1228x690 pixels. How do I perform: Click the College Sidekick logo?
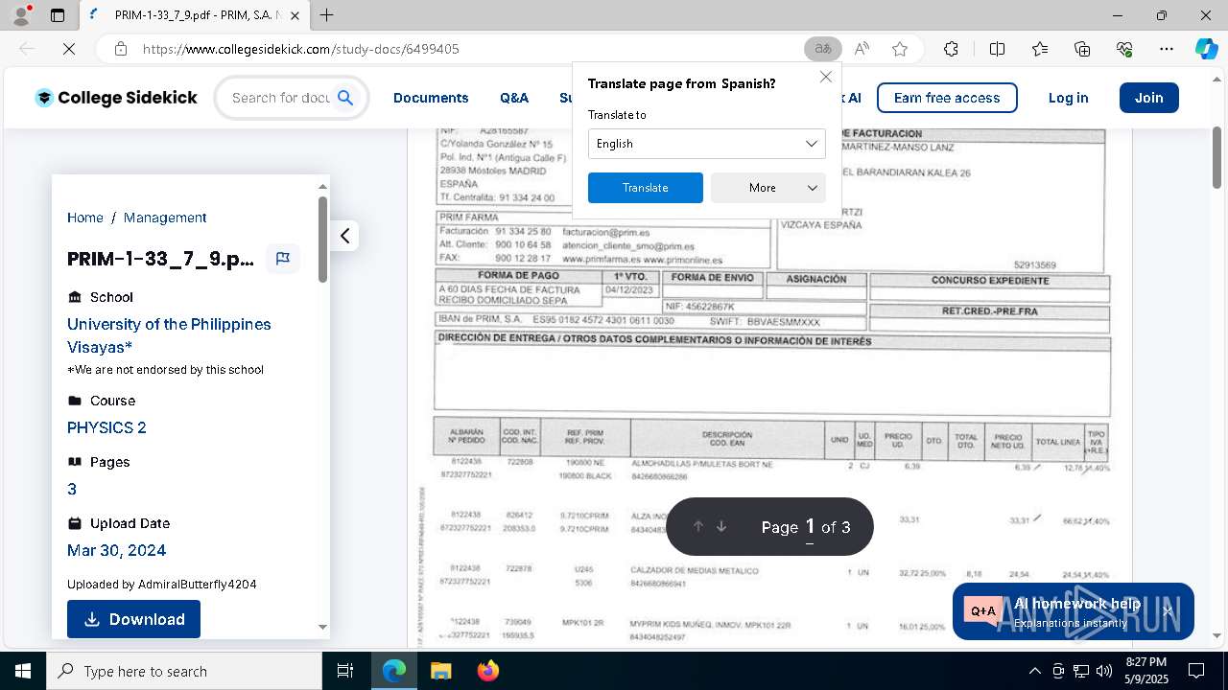[116, 98]
